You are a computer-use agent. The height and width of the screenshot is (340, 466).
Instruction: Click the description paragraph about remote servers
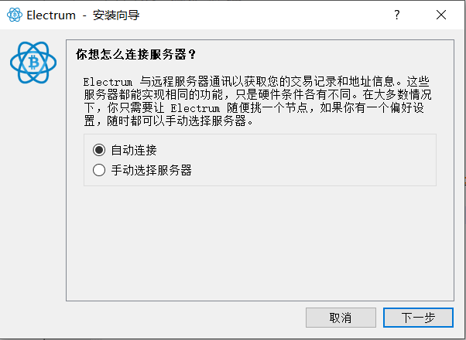point(257,101)
